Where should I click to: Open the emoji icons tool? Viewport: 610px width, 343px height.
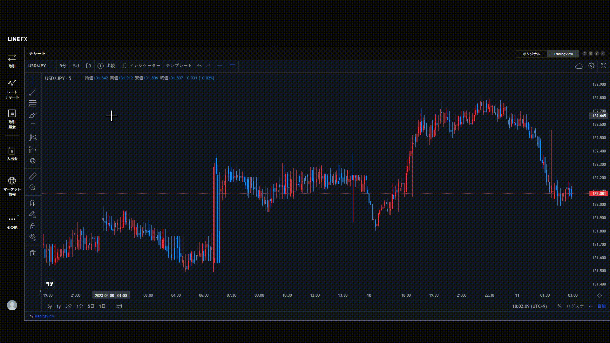point(33,161)
